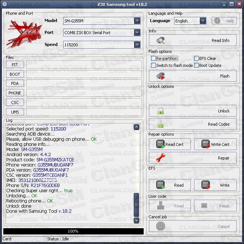Click the Read Info magnifier icon

click(x=161, y=40)
